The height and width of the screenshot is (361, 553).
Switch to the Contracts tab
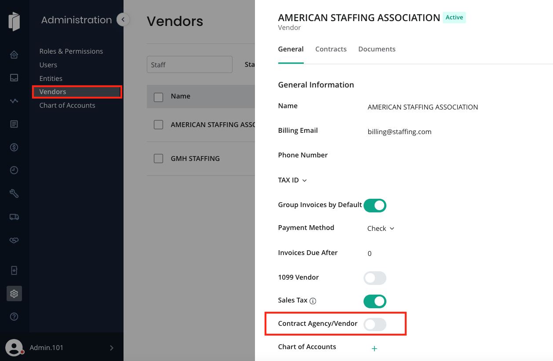(331, 49)
